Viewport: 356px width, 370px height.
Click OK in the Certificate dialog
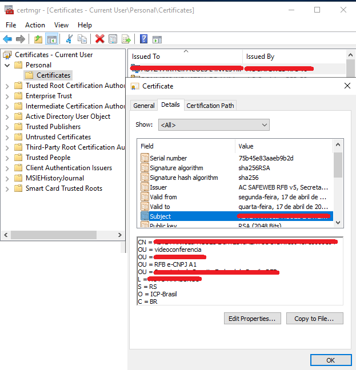coord(331,360)
